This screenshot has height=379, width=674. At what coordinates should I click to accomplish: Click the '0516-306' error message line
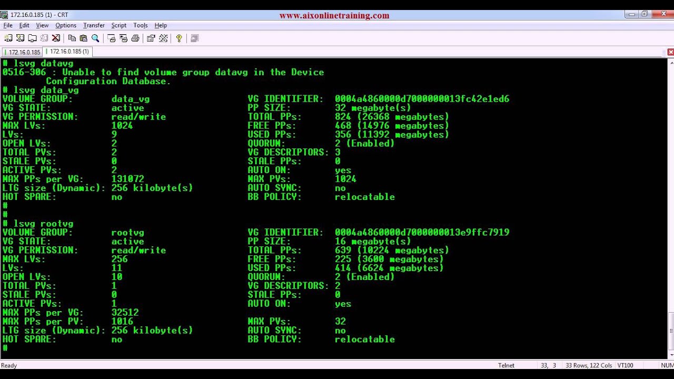[163, 72]
